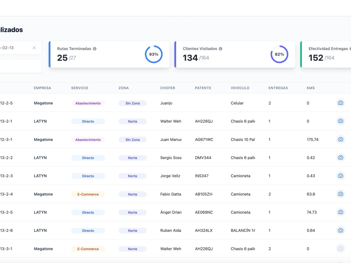
Task: Click the 93% progress ring
Action: pyautogui.click(x=154, y=54)
